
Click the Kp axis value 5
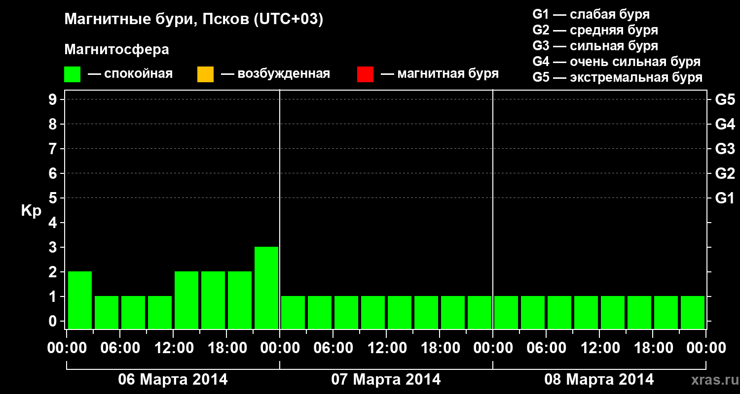(54, 198)
